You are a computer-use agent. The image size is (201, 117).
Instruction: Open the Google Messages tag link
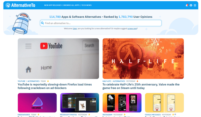point(153,115)
